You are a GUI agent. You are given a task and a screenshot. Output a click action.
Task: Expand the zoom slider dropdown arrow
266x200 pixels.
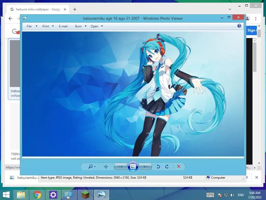(x=95, y=167)
